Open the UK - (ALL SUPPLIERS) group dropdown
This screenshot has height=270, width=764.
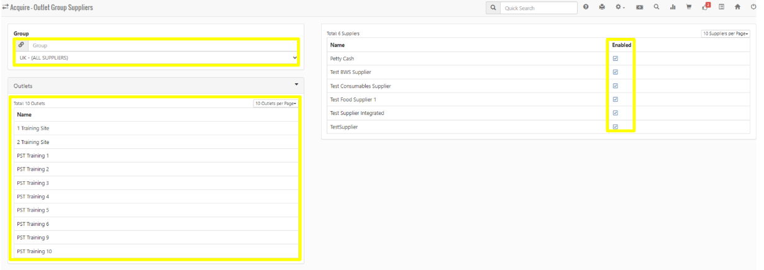click(155, 58)
